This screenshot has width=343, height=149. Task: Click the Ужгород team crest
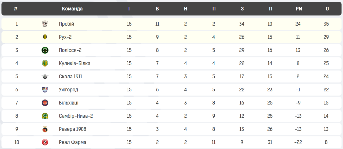tap(45, 90)
